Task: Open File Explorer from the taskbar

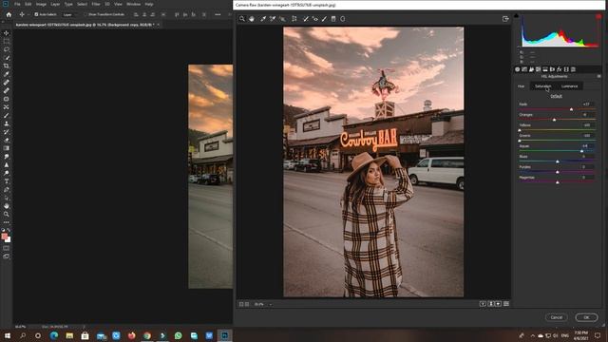Action: [x=69, y=335]
